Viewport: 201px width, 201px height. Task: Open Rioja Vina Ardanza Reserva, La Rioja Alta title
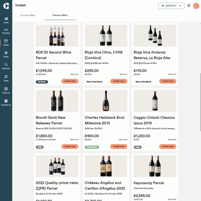152,55
